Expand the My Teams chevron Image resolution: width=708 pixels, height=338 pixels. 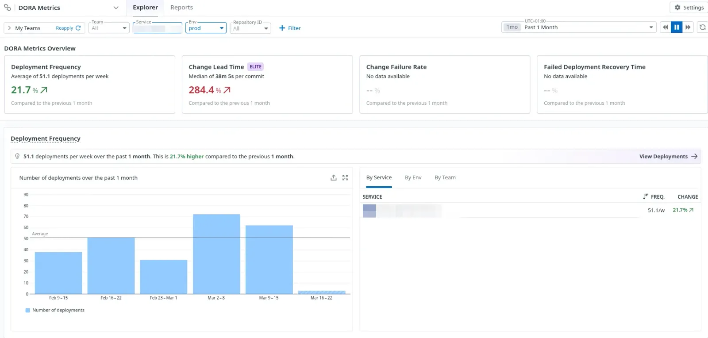point(9,28)
